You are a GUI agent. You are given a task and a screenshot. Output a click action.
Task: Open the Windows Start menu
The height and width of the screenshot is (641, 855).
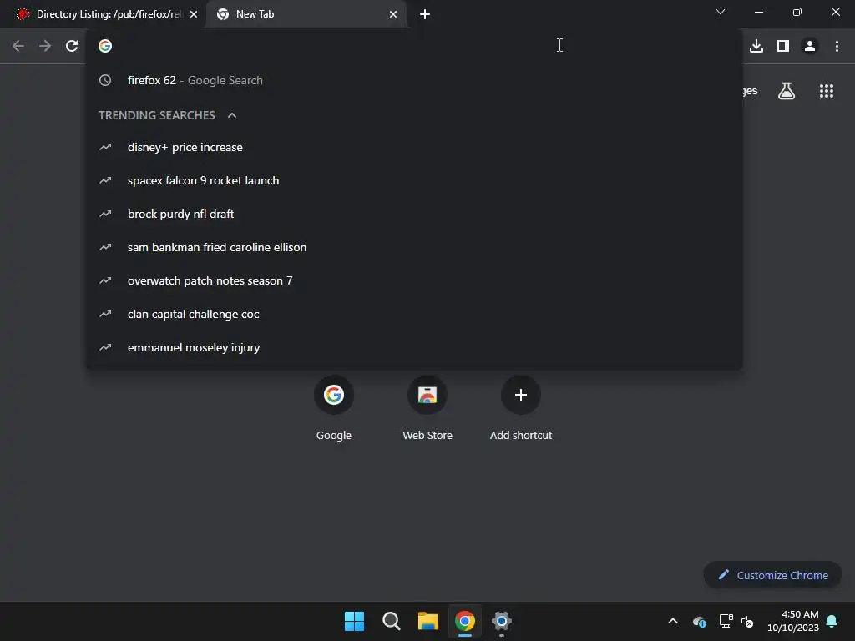coord(354,621)
